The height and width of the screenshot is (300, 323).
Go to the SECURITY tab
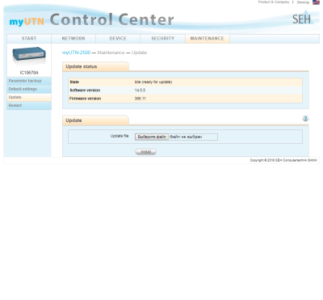coord(162,39)
